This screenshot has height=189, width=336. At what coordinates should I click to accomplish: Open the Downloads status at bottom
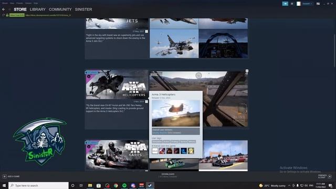click(x=168, y=175)
